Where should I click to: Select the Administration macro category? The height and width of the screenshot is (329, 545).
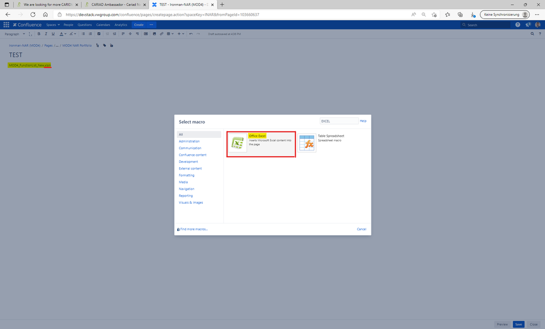click(189, 141)
